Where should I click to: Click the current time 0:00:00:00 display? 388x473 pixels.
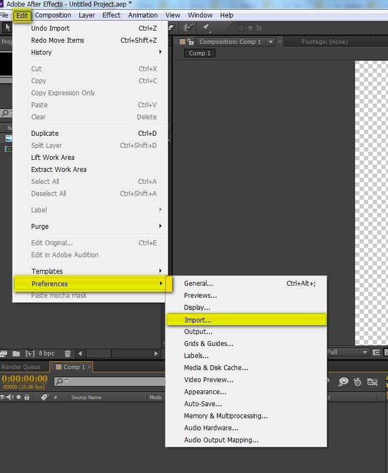pyautogui.click(x=25, y=378)
